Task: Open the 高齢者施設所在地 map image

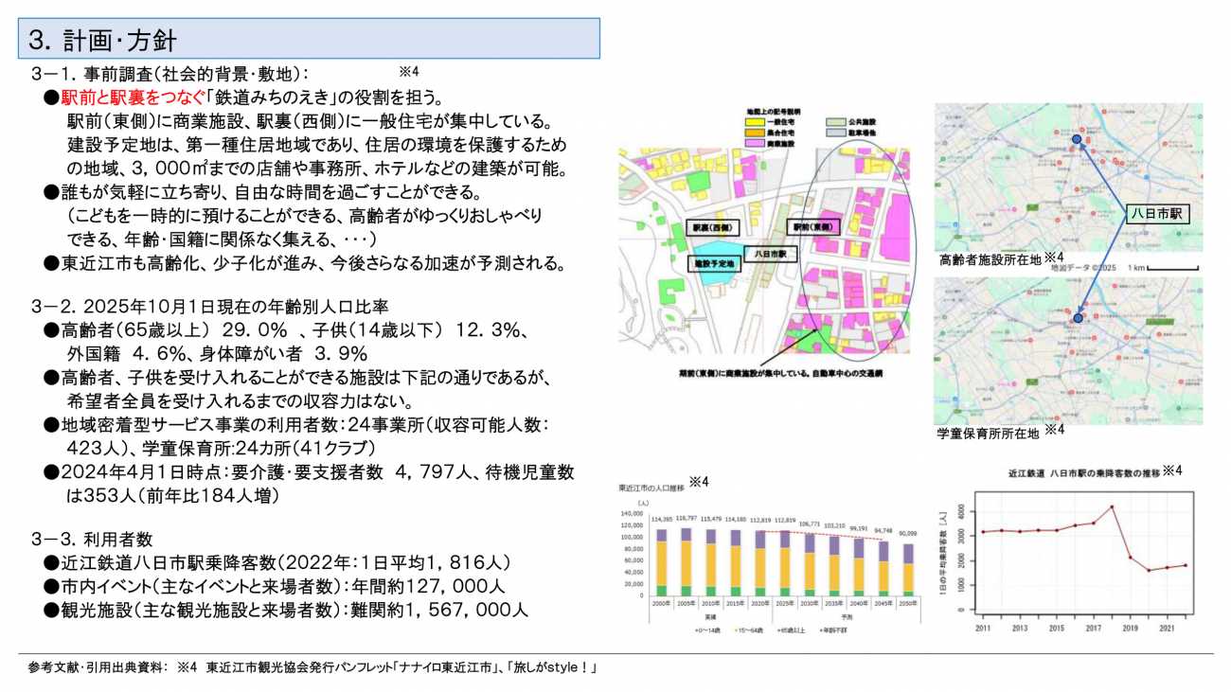Action: pos(1068,176)
